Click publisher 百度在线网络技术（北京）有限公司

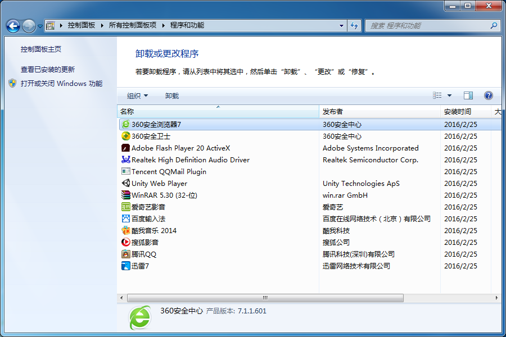(x=377, y=218)
